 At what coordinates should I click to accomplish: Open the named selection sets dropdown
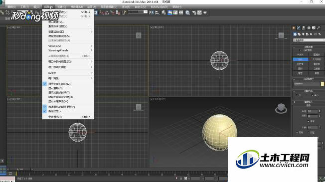click(x=138, y=12)
